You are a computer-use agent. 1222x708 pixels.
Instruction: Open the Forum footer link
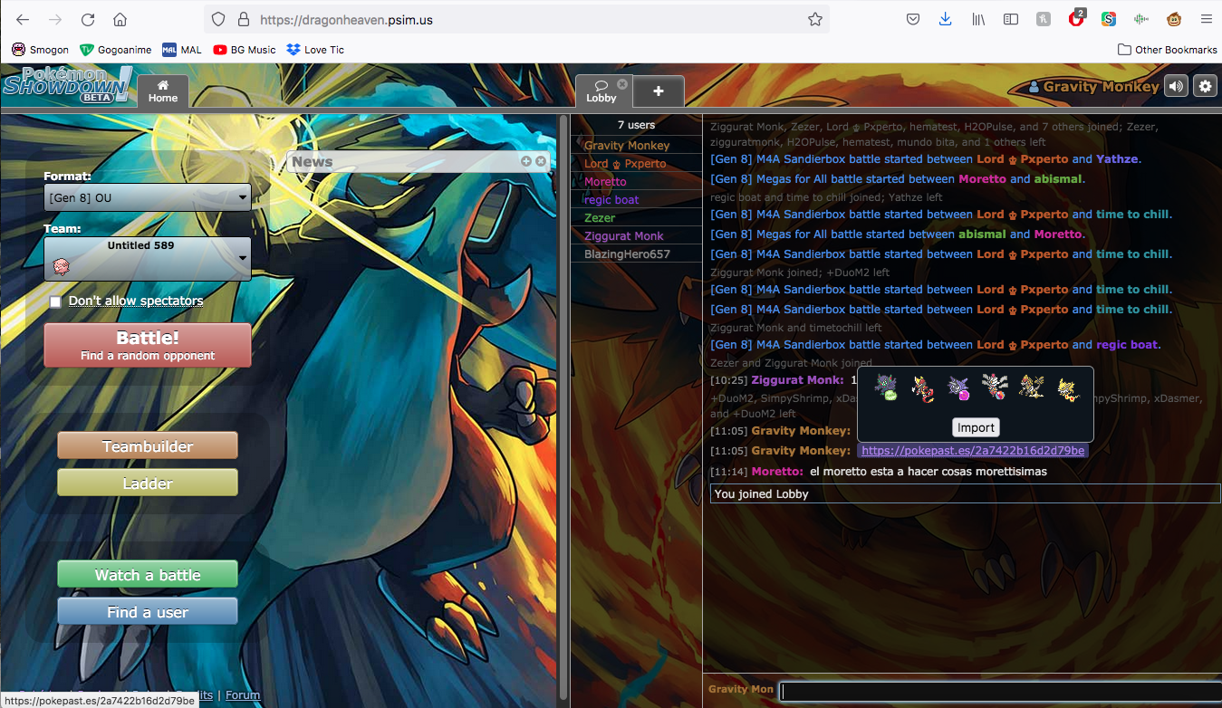click(x=243, y=695)
